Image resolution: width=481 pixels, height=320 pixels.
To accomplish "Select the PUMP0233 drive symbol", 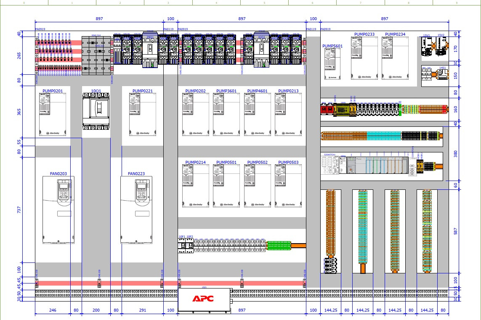I will click(364, 58).
